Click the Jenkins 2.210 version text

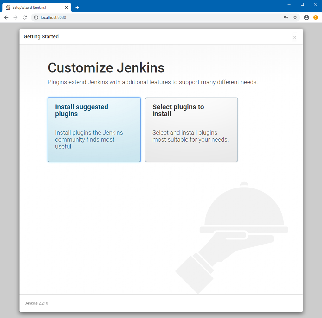[x=36, y=303]
